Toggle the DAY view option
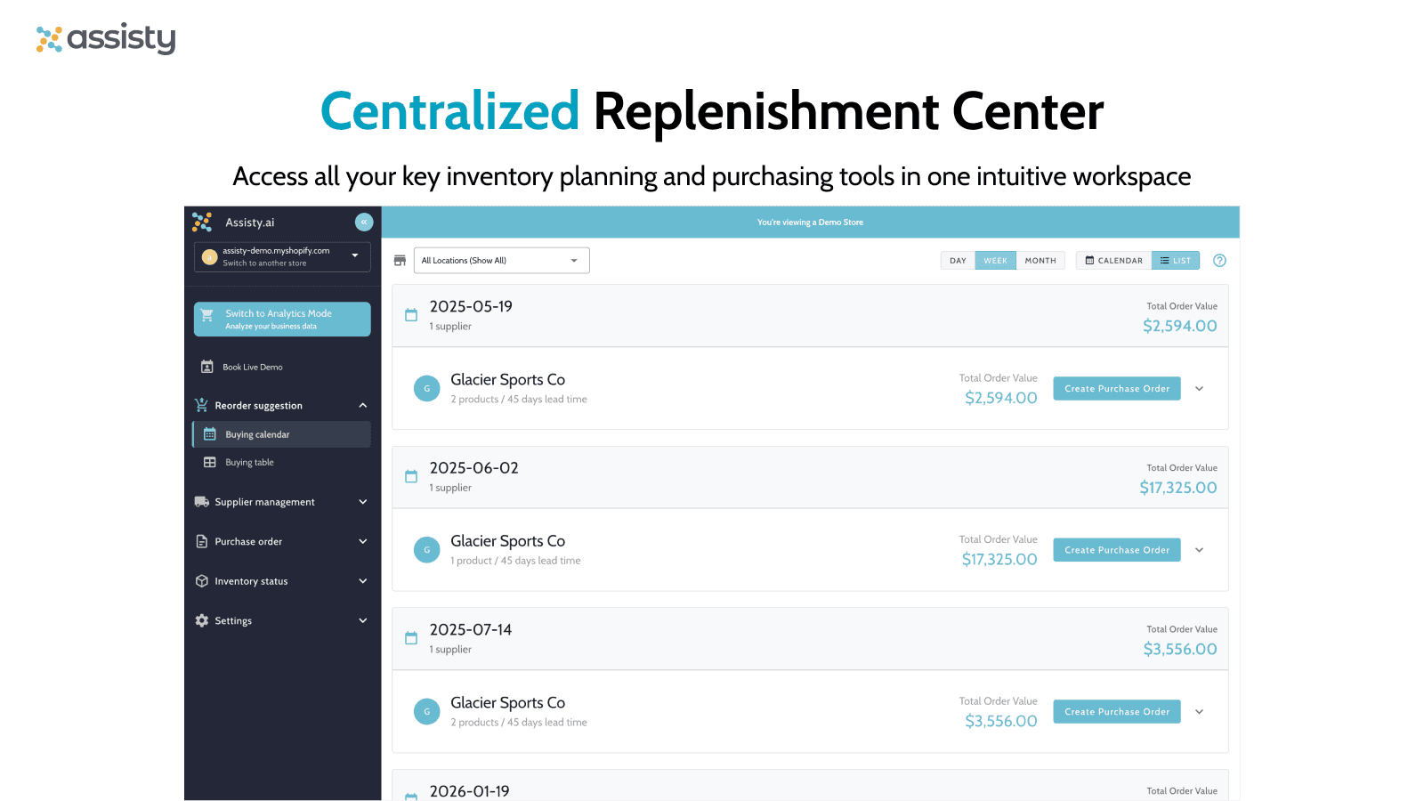Viewport: 1424px width, 801px height. click(958, 260)
